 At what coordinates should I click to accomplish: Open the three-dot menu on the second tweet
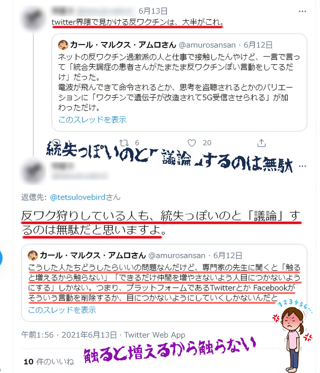(x=302, y=166)
